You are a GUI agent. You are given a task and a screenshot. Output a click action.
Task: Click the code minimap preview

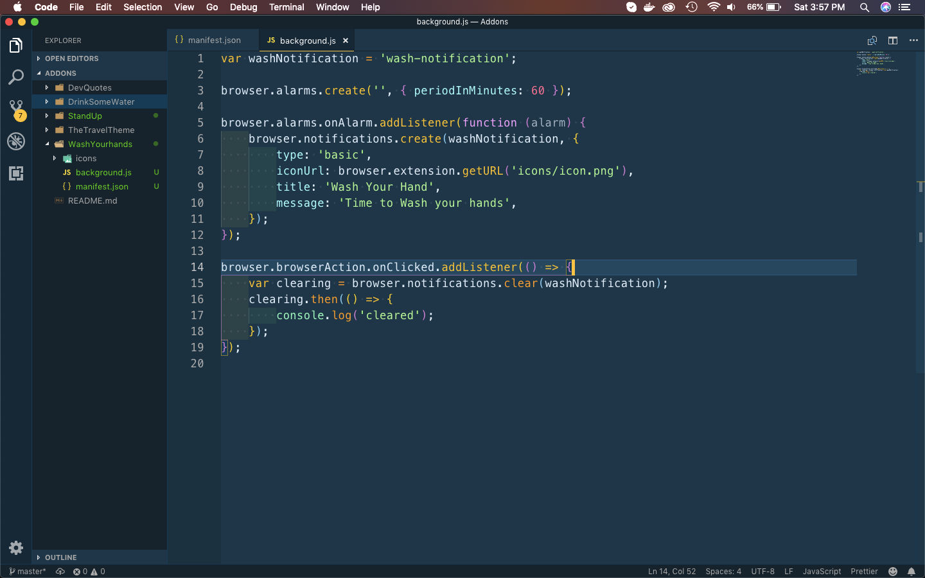(877, 63)
